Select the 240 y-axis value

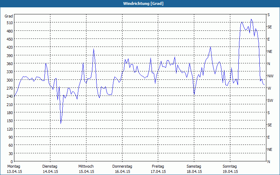coord(10,97)
